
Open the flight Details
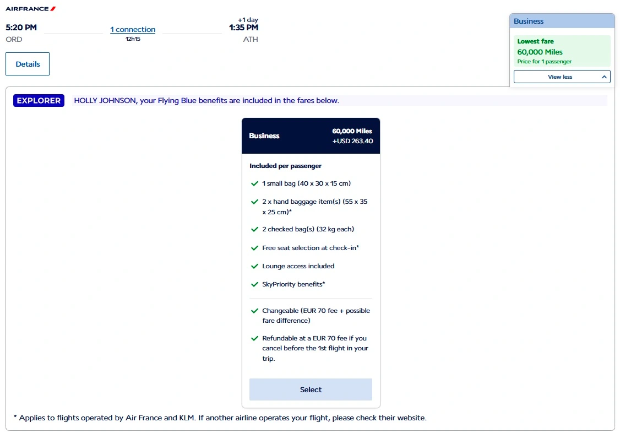tap(28, 64)
